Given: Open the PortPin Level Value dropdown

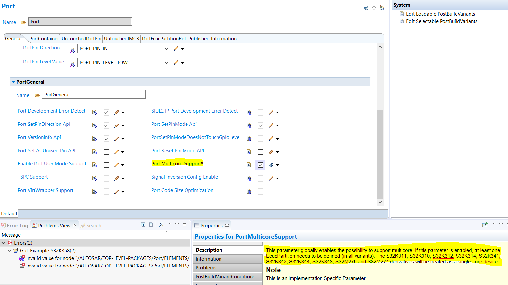Looking at the screenshot, I should coord(167,62).
